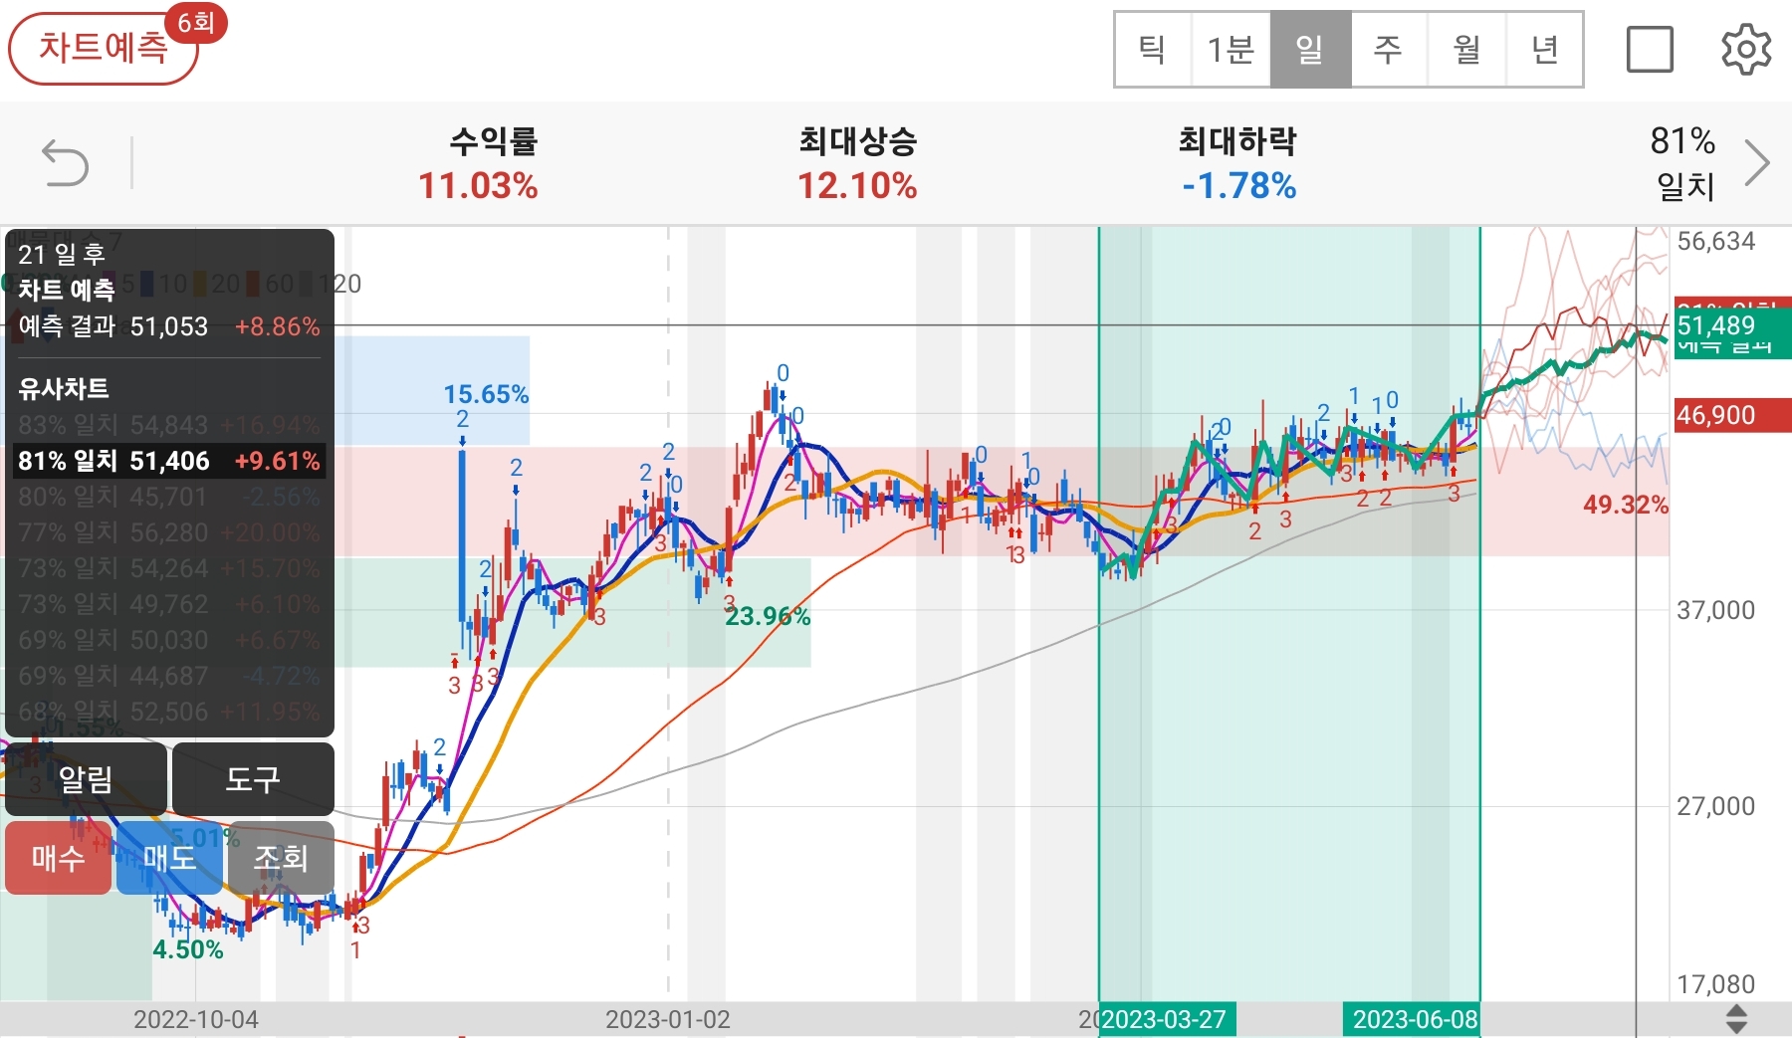Select the 69% 일치 44,687 similar chart
The width and height of the screenshot is (1792, 1038).
tap(169, 676)
